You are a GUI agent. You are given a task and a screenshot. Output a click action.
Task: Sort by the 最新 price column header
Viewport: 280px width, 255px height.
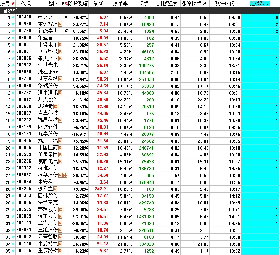[98, 3]
